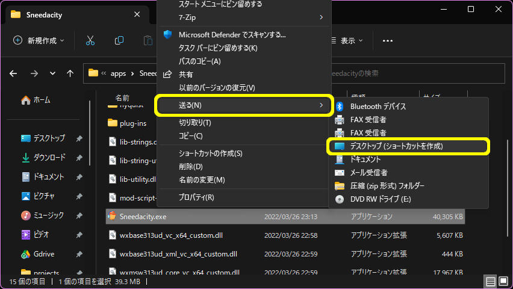Image resolution: width=513 pixels, height=289 pixels.
Task: Click the Back arrow navigation icon
Action: pos(14,73)
